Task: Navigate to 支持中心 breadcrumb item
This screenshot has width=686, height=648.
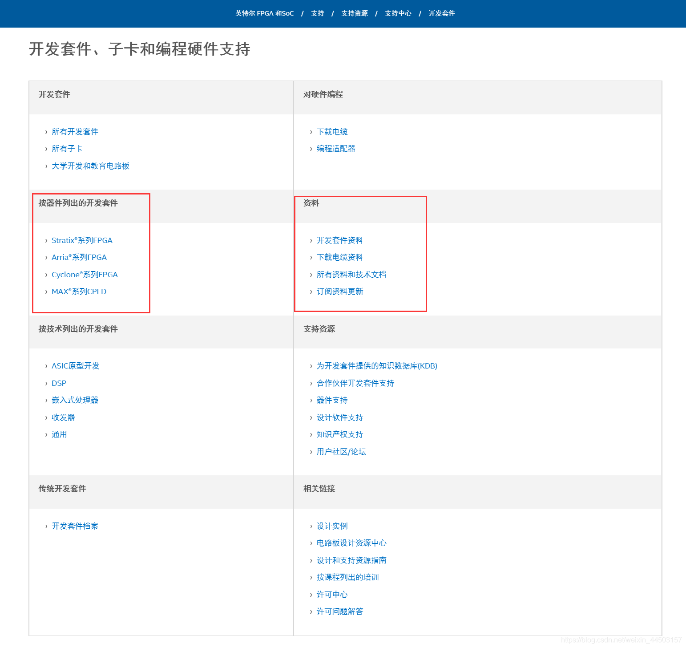Action: point(398,13)
